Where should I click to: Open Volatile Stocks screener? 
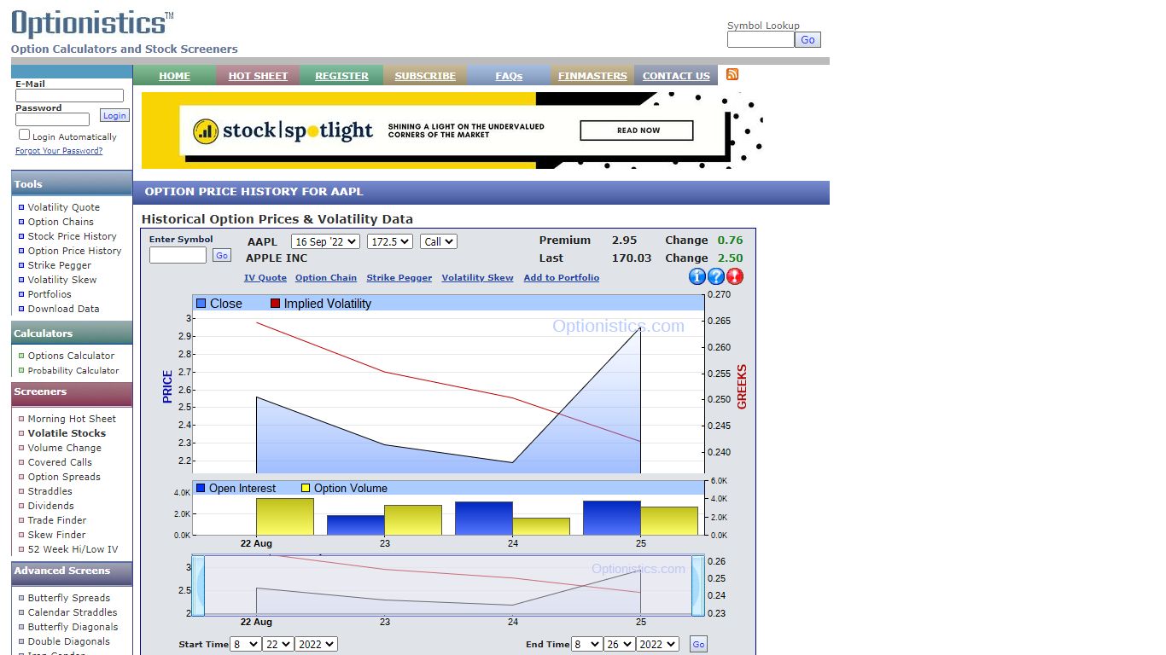67,433
